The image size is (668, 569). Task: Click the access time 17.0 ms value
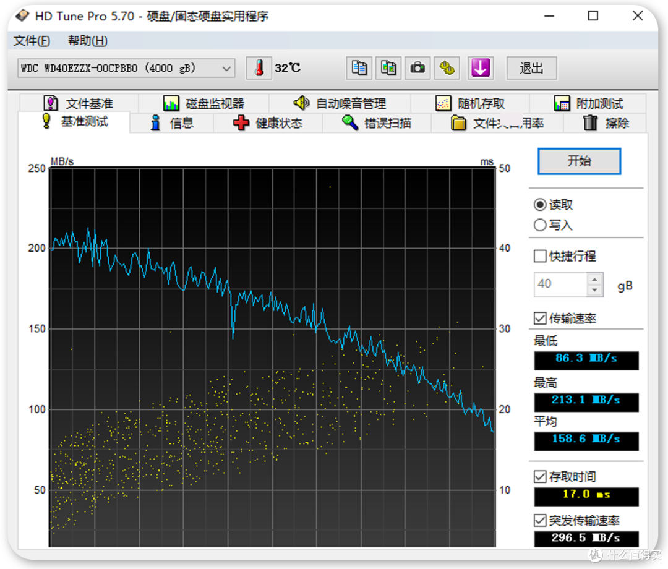[x=586, y=497]
